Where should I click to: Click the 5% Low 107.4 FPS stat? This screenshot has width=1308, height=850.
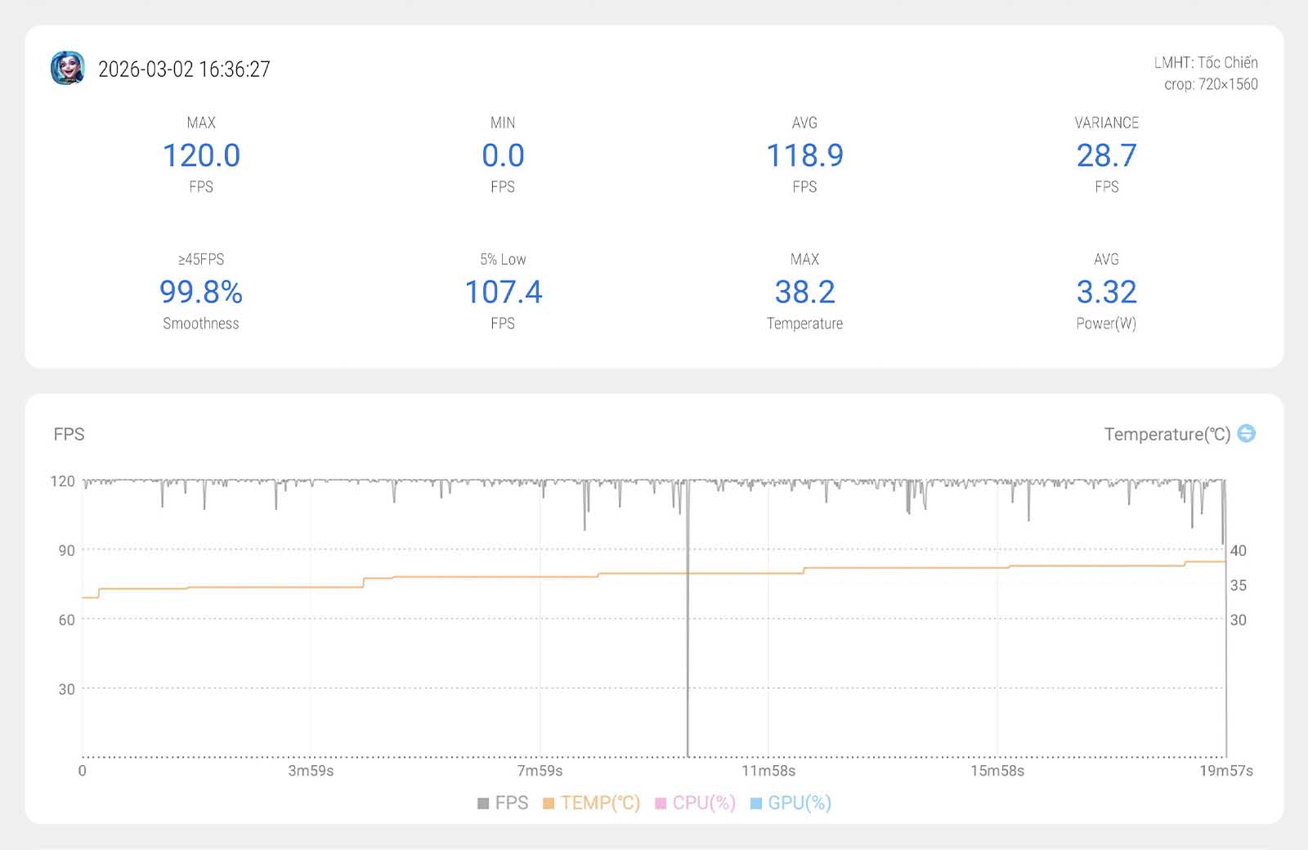[x=503, y=293]
